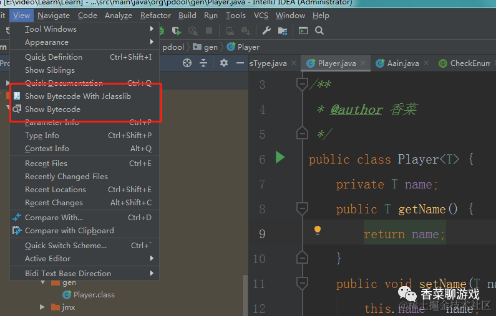Select Quick Switch Scheme entry
This screenshot has height=316, width=496.
[x=84, y=246]
